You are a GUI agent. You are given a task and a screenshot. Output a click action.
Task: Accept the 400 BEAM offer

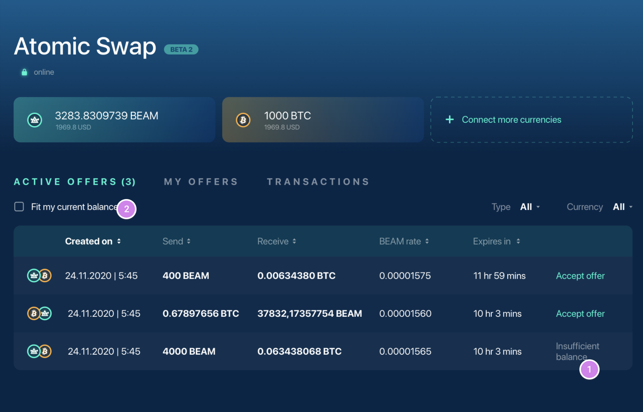(580, 275)
